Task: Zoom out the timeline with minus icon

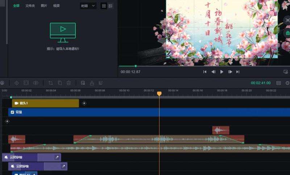Action: (x=287, y=83)
